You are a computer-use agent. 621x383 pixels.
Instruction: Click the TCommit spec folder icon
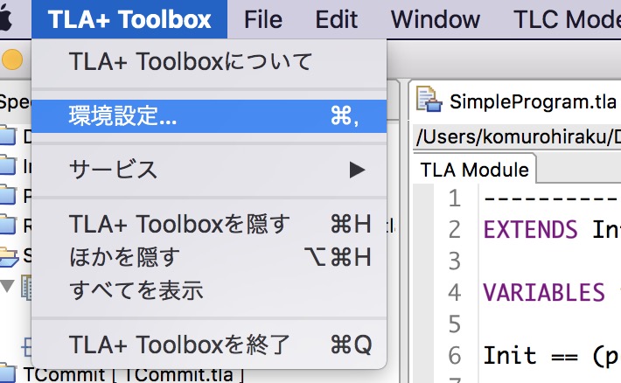tap(8, 374)
